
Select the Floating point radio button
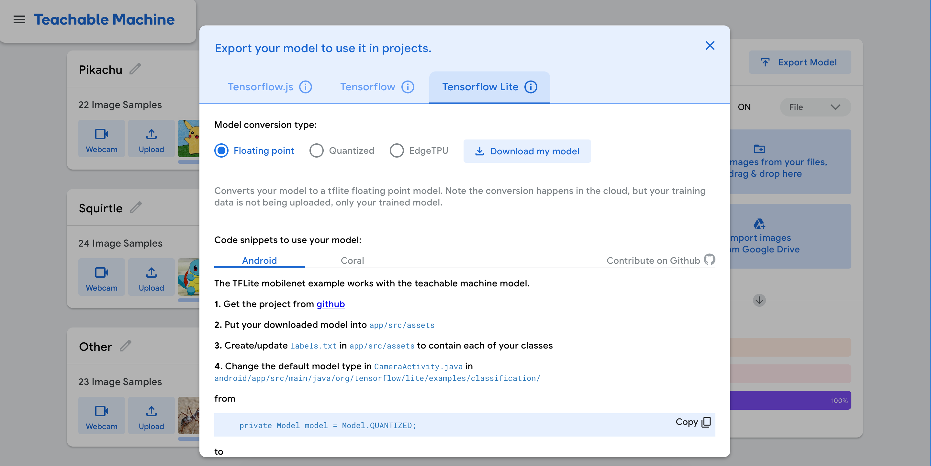(221, 150)
